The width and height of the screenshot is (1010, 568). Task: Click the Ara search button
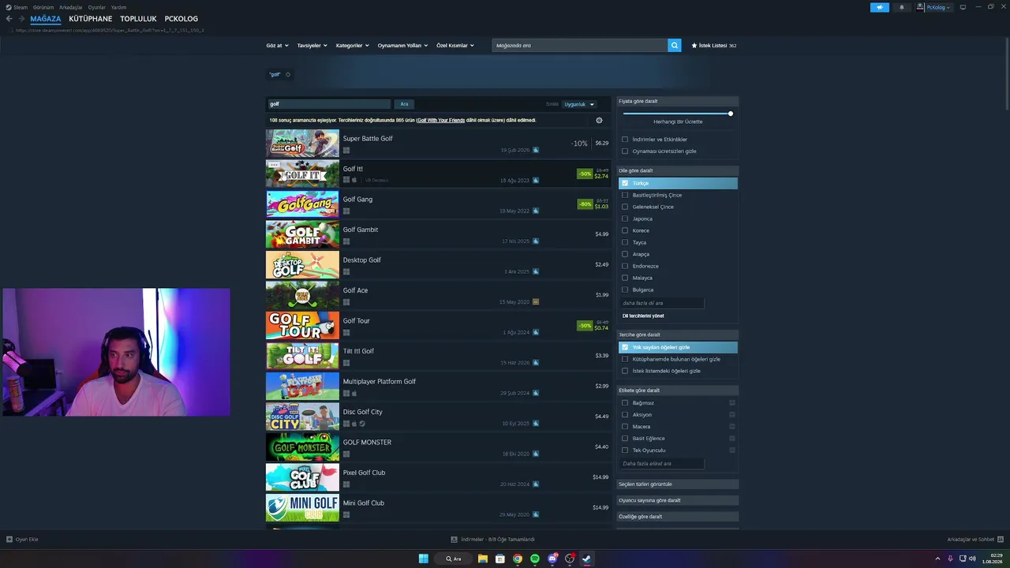pyautogui.click(x=404, y=104)
